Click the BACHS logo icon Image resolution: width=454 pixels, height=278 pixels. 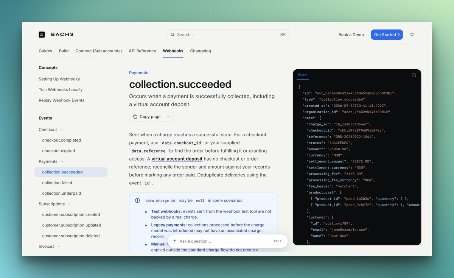coord(42,34)
